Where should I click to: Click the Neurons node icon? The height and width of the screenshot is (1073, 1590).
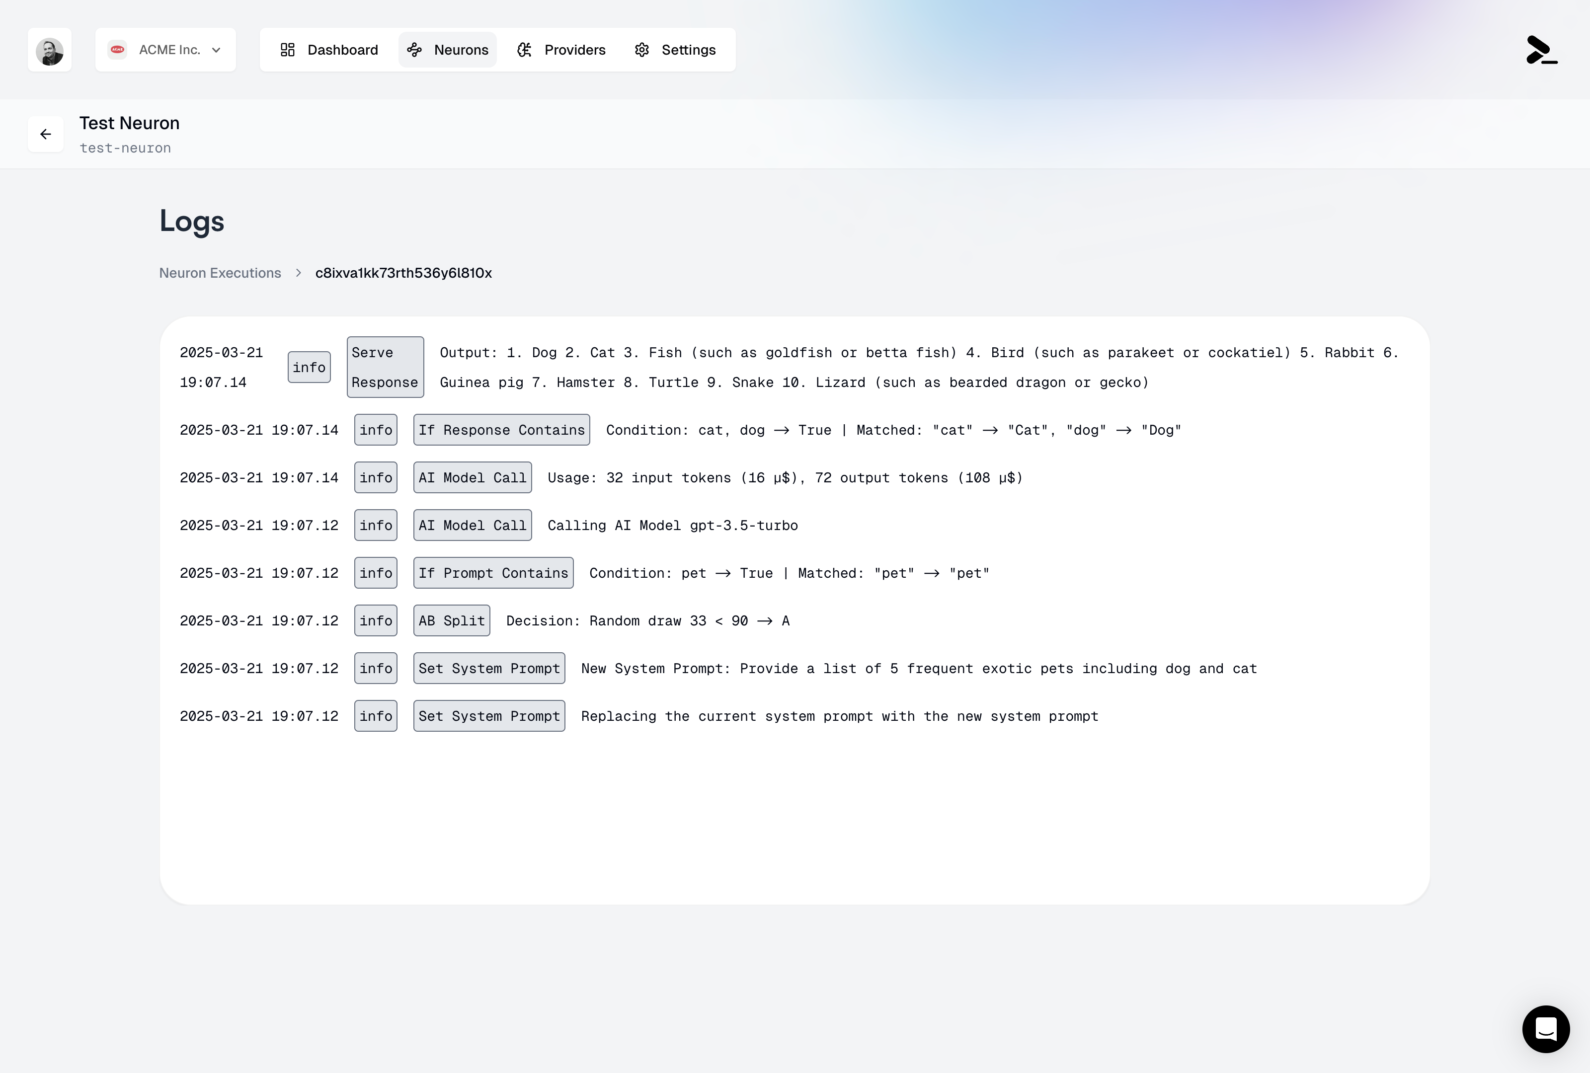click(414, 50)
